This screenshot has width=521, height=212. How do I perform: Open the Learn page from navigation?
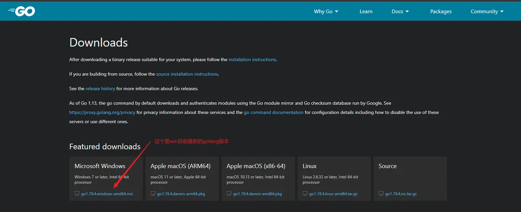coord(366,12)
